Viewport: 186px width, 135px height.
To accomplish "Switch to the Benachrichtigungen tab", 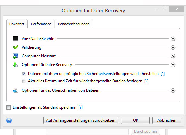I will pyautogui.click(x=74, y=24).
